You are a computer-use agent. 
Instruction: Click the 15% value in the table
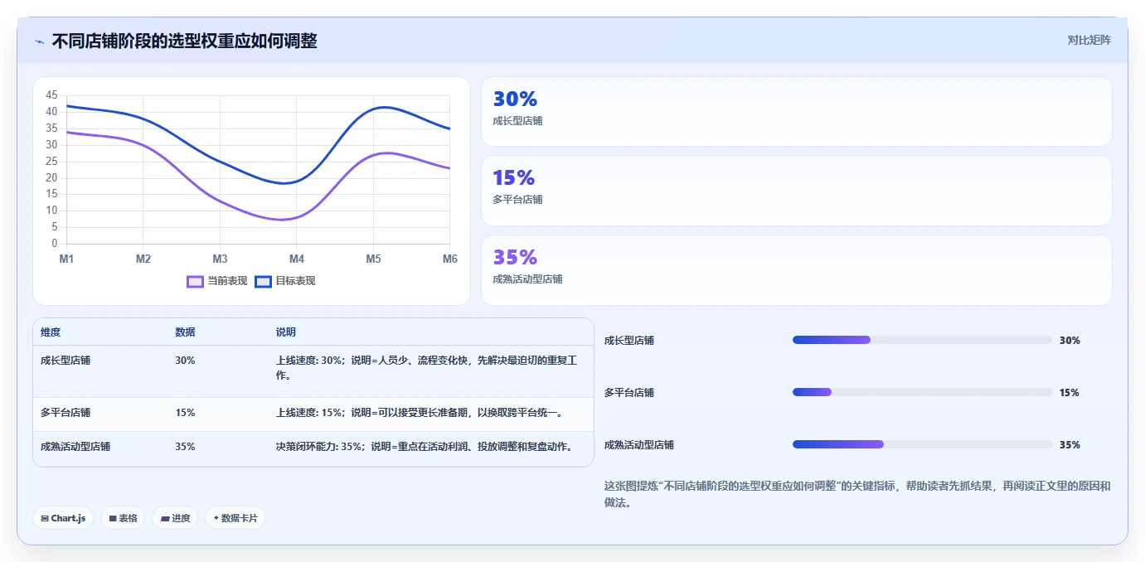click(x=185, y=413)
